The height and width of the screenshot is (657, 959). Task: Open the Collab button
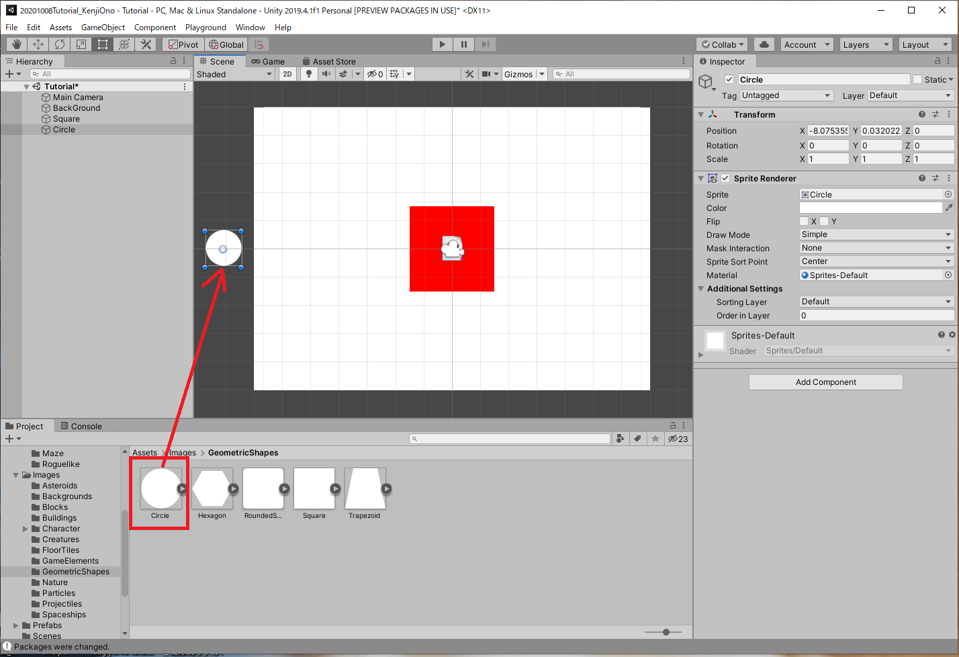click(723, 44)
